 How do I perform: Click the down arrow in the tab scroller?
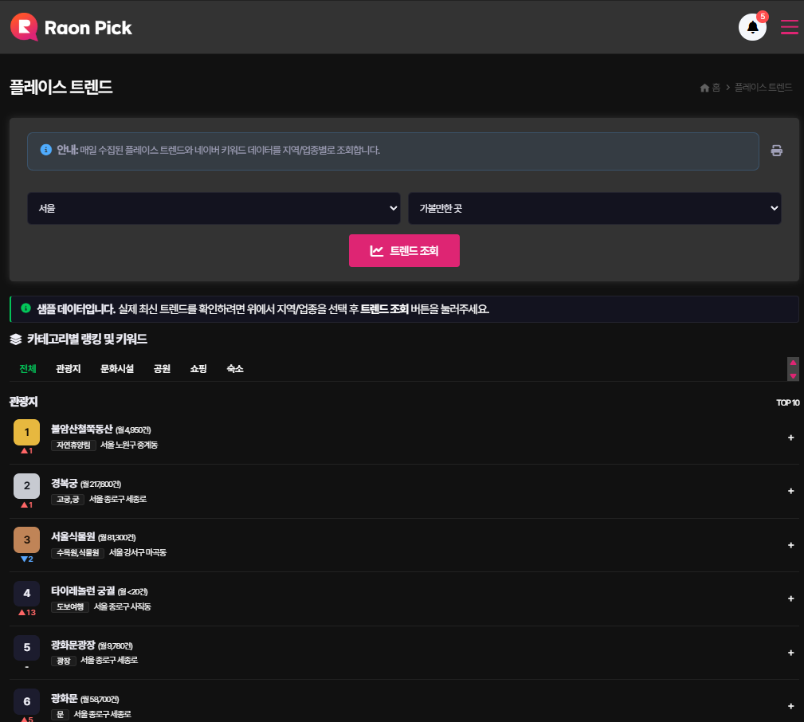(793, 375)
